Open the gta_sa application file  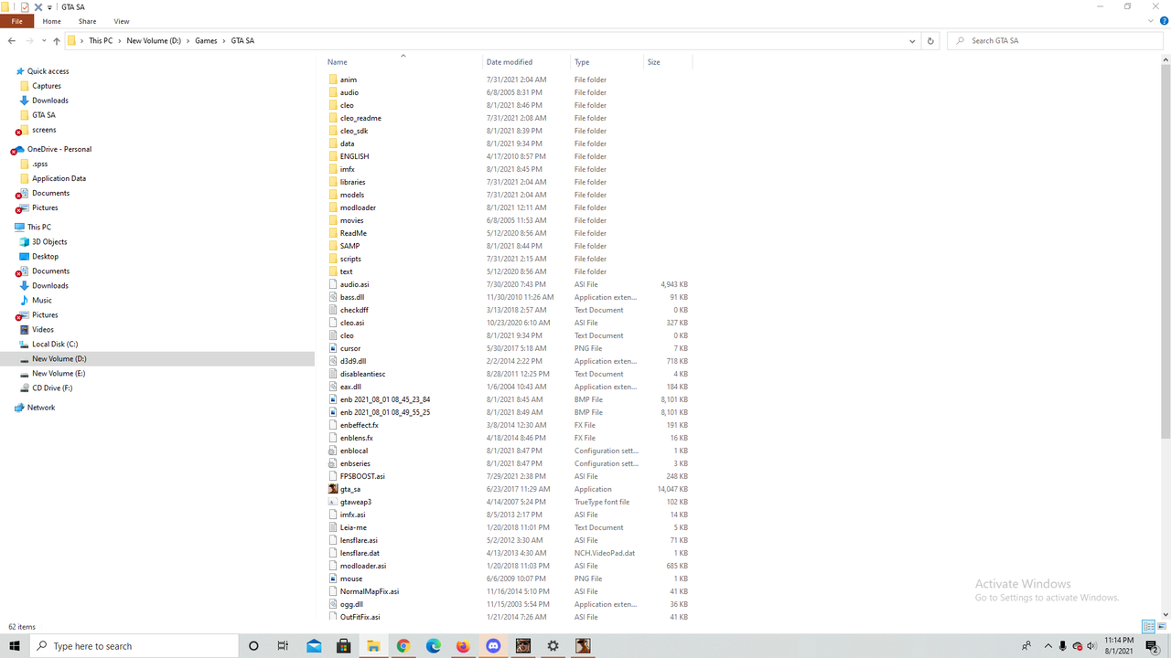(350, 489)
